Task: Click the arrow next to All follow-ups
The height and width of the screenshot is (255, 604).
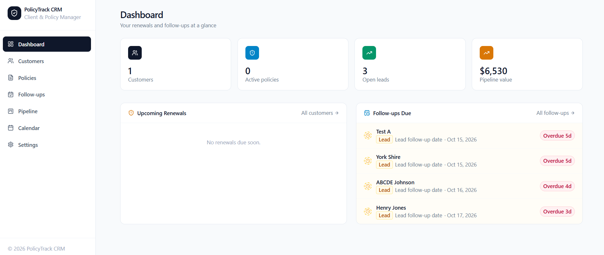Action: [x=573, y=113]
